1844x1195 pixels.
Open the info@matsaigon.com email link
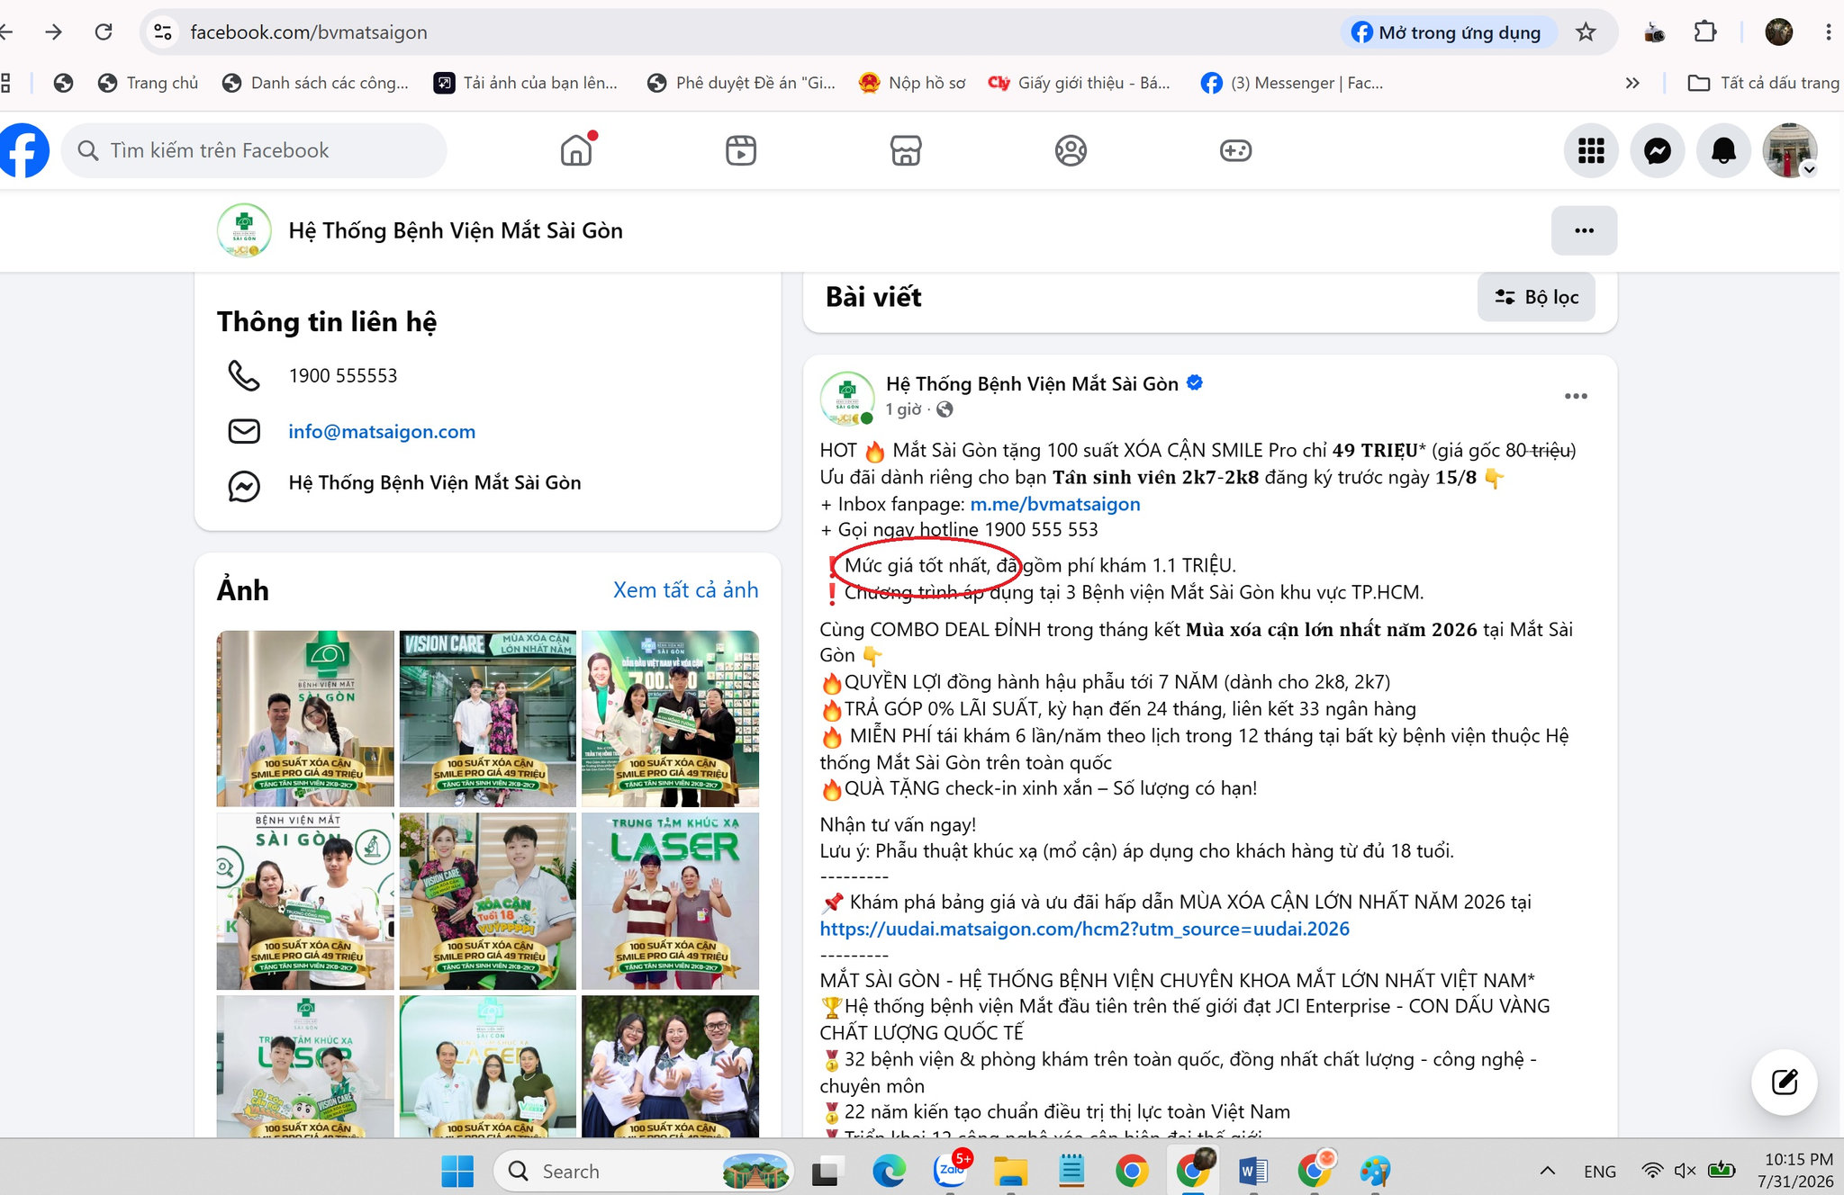[x=382, y=432]
